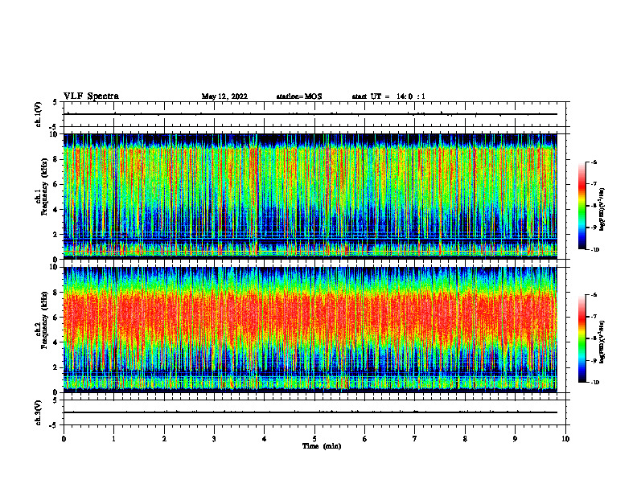Click the ch.3 voltage waveform trace
Viewport: 637px width, 492px height.
[310, 412]
